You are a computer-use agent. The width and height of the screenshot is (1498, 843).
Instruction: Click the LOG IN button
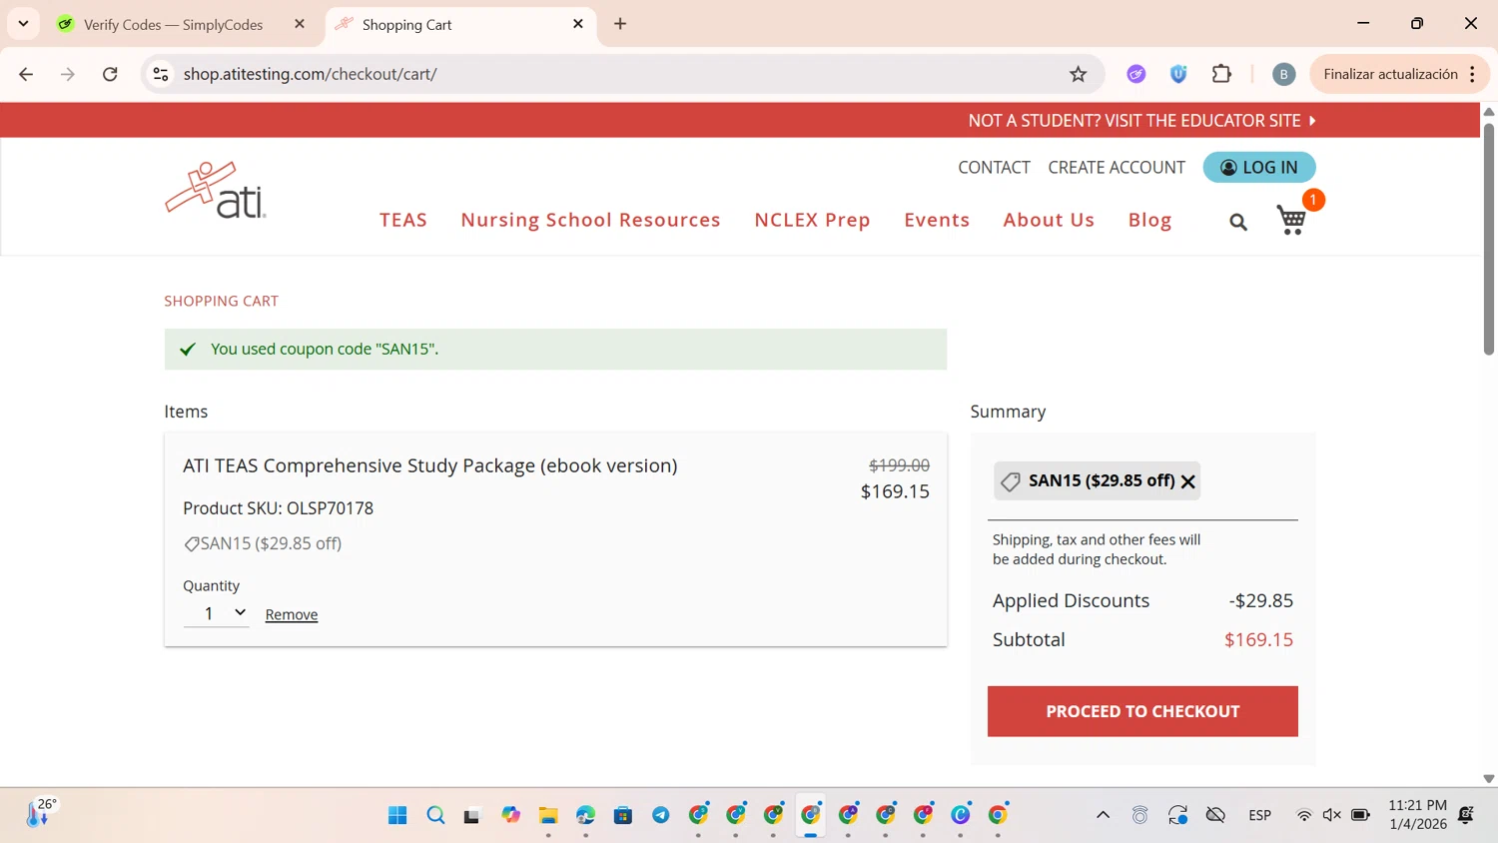point(1259,167)
